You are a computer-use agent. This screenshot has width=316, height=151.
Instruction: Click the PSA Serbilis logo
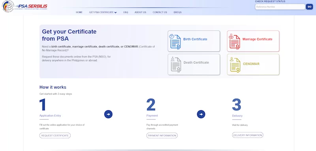click(x=25, y=6)
